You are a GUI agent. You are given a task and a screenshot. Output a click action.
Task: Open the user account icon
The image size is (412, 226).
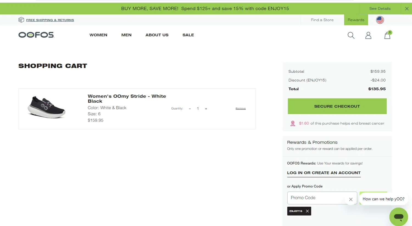pyautogui.click(x=368, y=35)
